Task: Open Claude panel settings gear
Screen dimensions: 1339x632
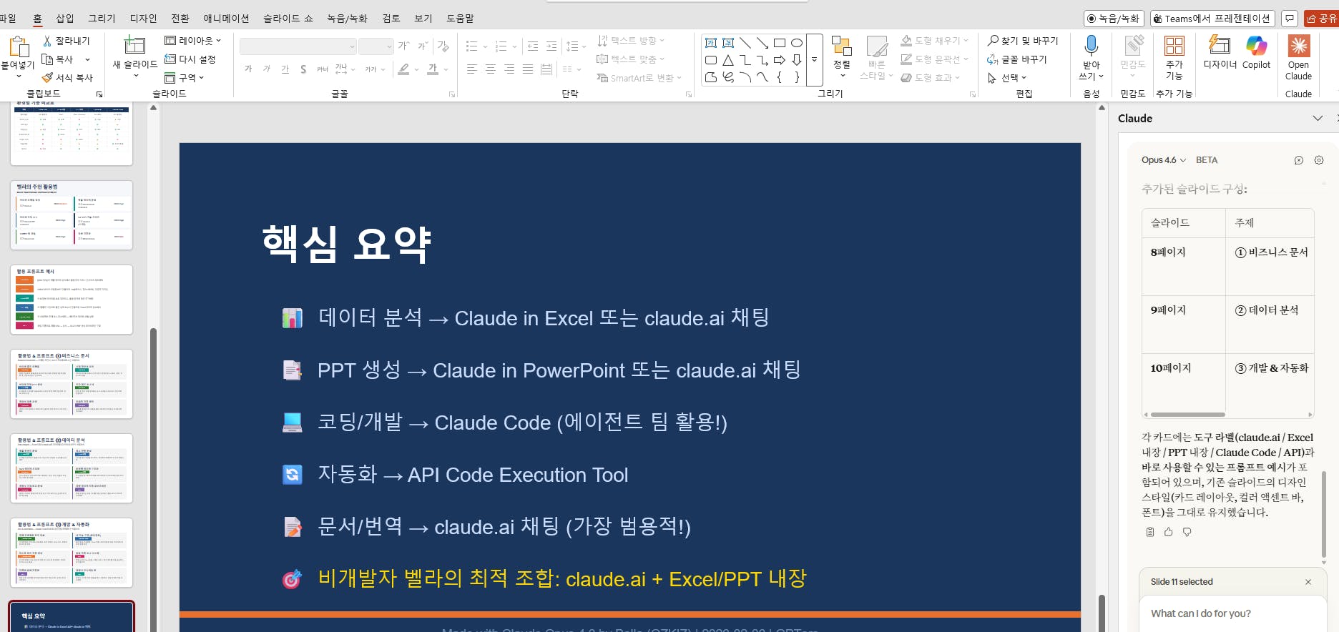Action: tap(1319, 160)
